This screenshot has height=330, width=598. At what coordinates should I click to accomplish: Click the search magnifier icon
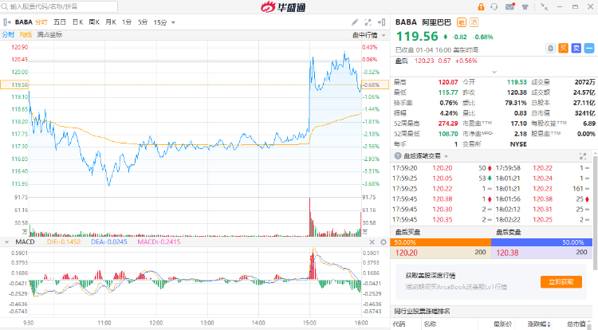pyautogui.click(x=5, y=6)
